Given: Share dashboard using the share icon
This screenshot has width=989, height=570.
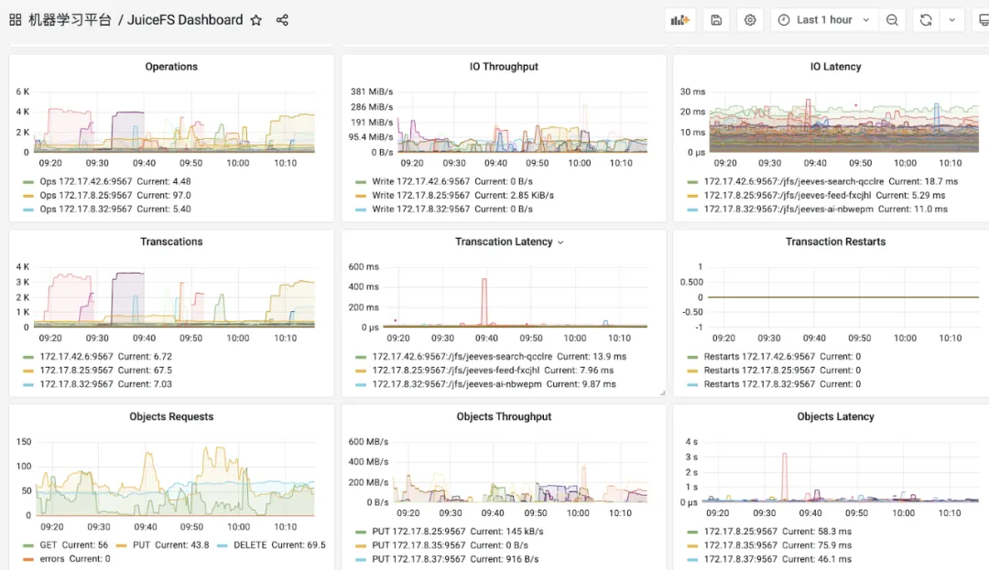Looking at the screenshot, I should 282,20.
